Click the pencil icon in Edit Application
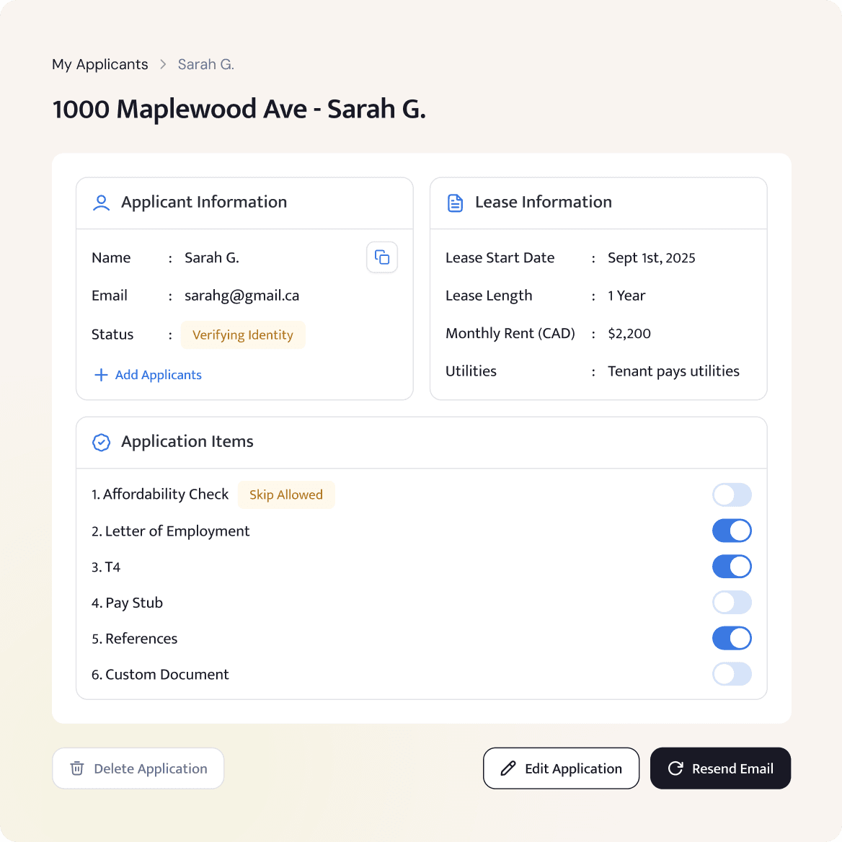This screenshot has width=842, height=842. [x=508, y=768]
